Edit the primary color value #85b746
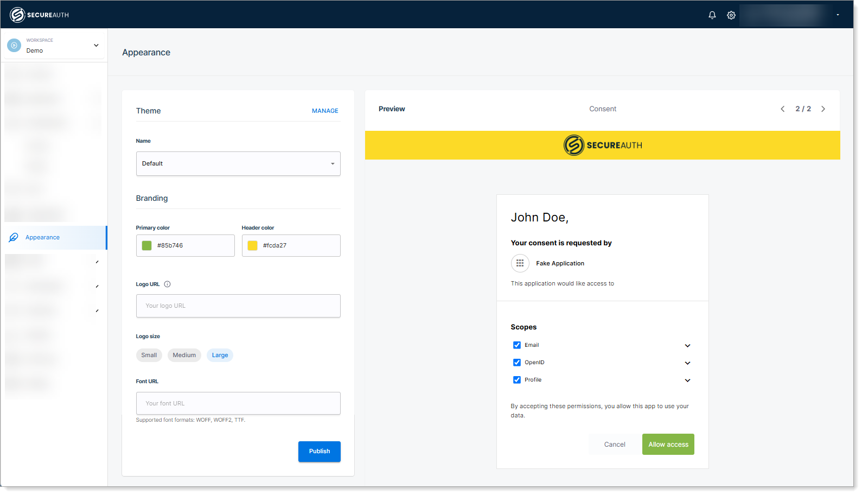This screenshot has width=862, height=495. [x=170, y=246]
